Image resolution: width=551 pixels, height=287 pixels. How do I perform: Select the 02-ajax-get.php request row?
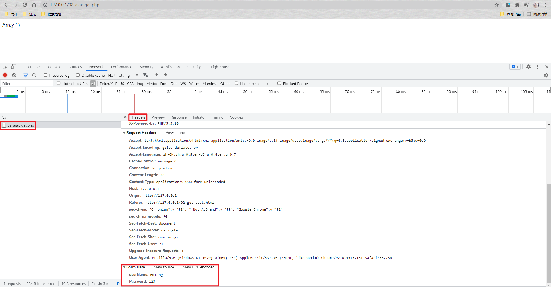(x=60, y=125)
